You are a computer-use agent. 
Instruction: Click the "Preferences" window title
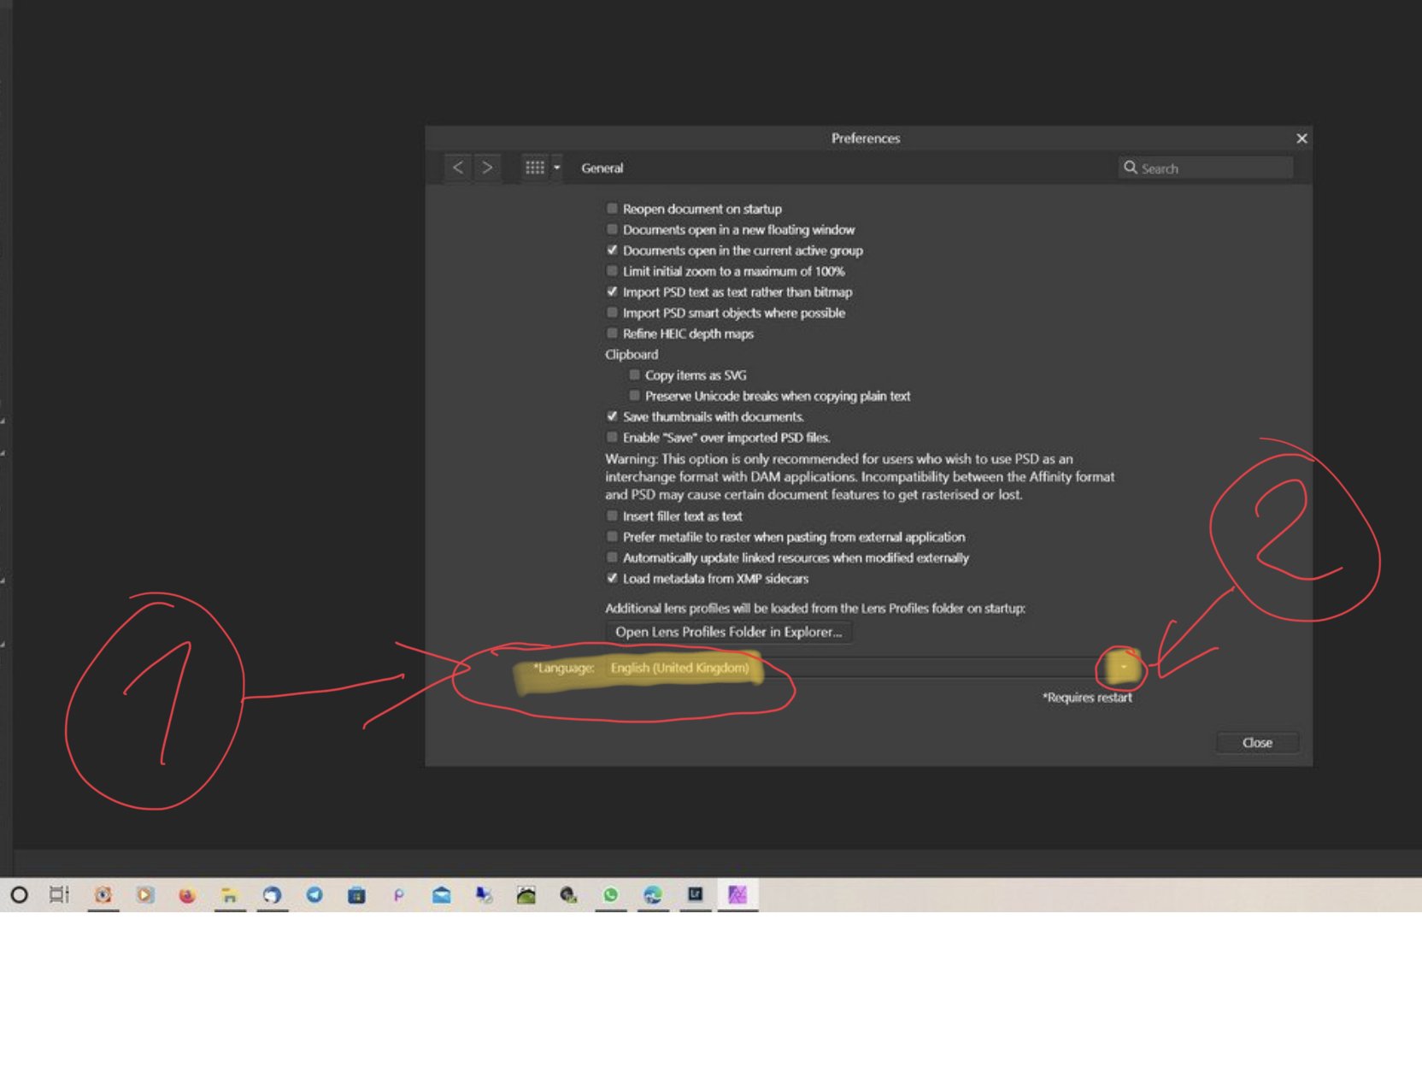click(x=866, y=139)
